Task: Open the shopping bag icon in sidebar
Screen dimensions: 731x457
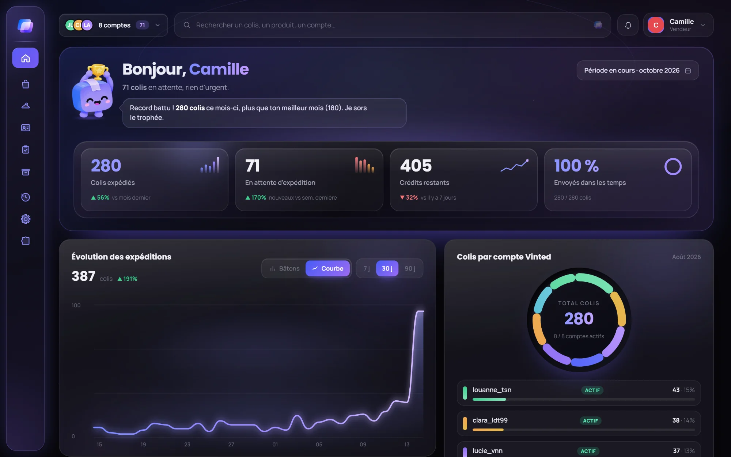Action: (25, 84)
